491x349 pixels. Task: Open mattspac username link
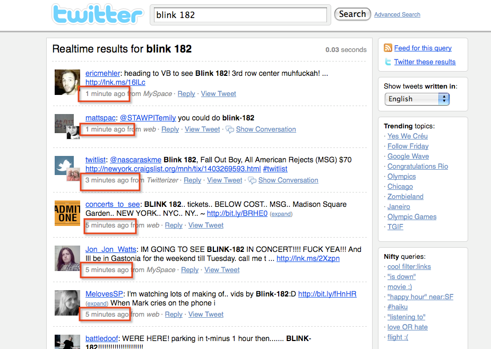point(100,118)
